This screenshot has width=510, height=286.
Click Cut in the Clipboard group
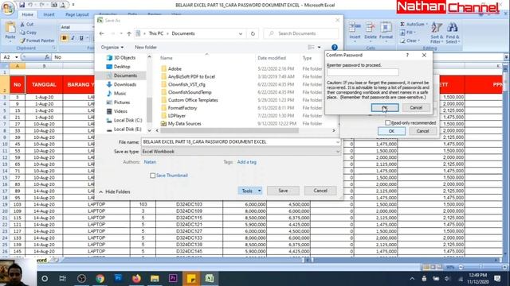tap(26, 25)
